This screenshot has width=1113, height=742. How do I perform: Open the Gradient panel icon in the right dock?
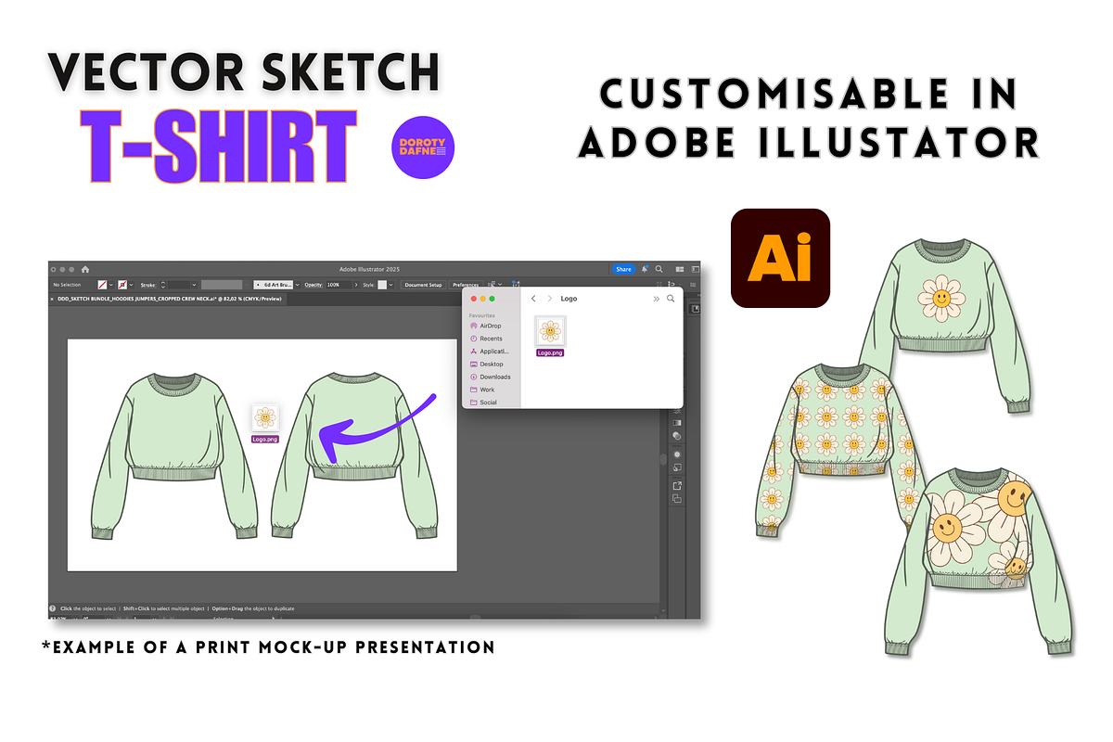click(677, 423)
